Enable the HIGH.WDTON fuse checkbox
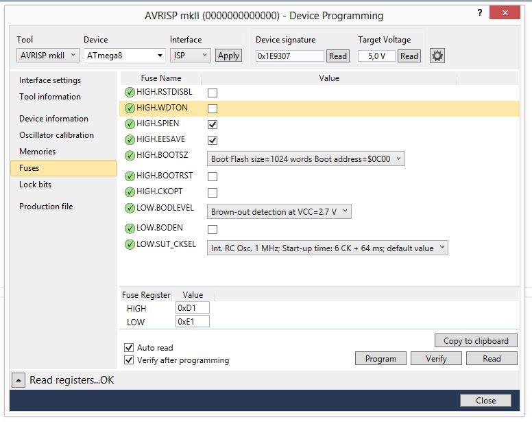This screenshot has height=422, width=532. [x=213, y=108]
